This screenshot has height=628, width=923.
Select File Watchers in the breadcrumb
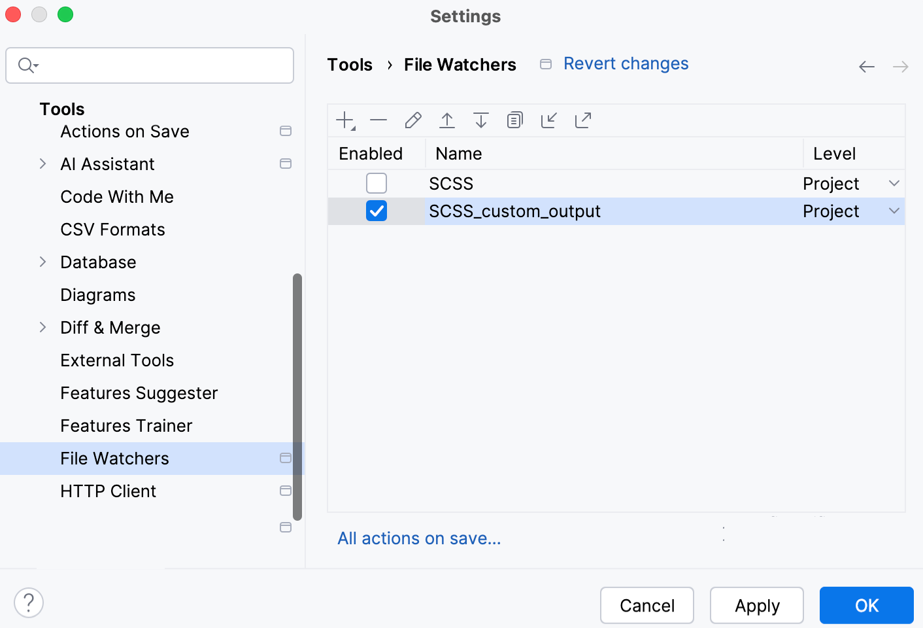(x=460, y=64)
